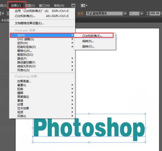Choose 旋转(O)... from the 3D submenu
The height and width of the screenshot is (151, 162).
pos(88,46)
